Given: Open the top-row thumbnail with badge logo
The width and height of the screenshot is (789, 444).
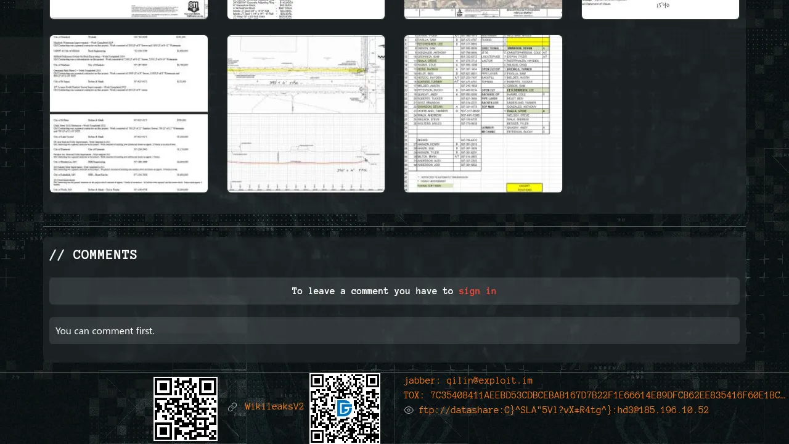Looking at the screenshot, I should pos(129,9).
